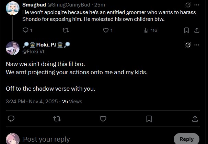Share Smugbud's tweet

197,30
